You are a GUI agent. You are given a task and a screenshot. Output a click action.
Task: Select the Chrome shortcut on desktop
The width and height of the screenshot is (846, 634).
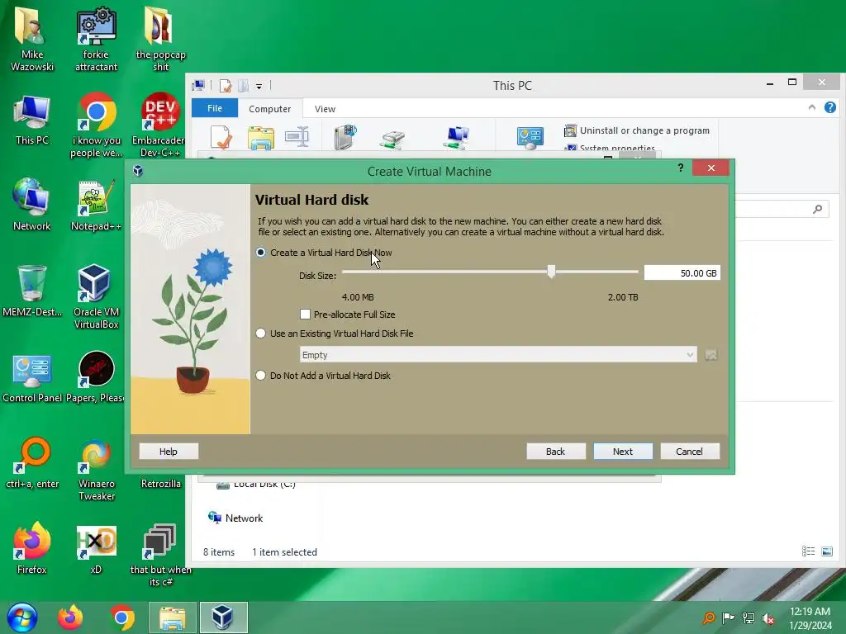pyautogui.click(x=96, y=125)
